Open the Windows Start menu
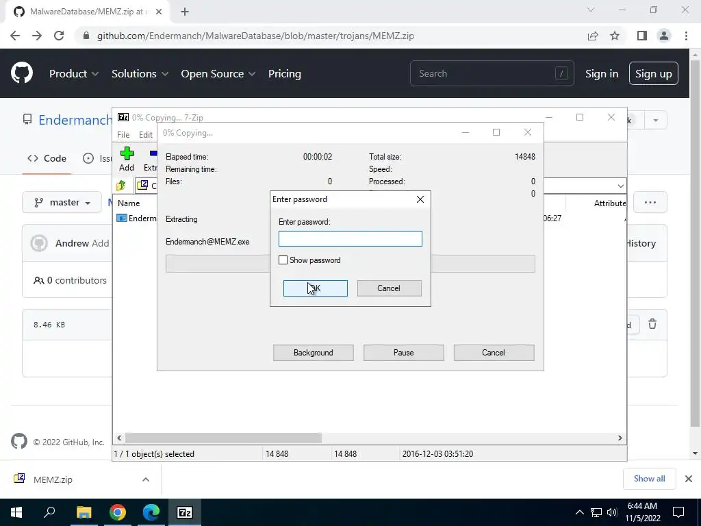The image size is (701, 526). (16, 512)
